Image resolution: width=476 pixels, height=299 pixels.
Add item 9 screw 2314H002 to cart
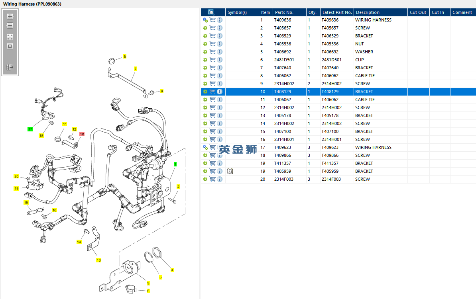pos(212,84)
